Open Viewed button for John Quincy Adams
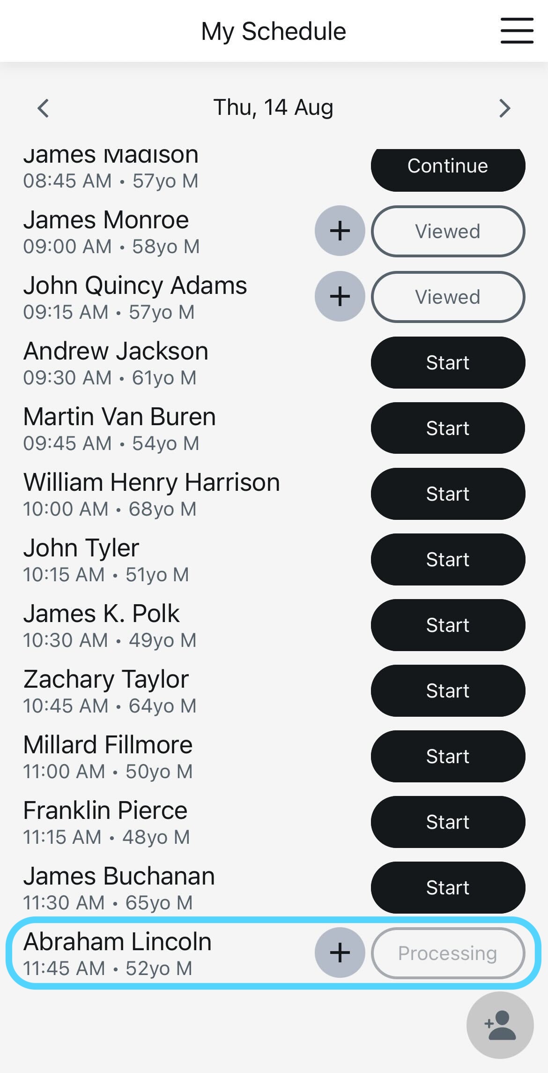 coord(448,297)
